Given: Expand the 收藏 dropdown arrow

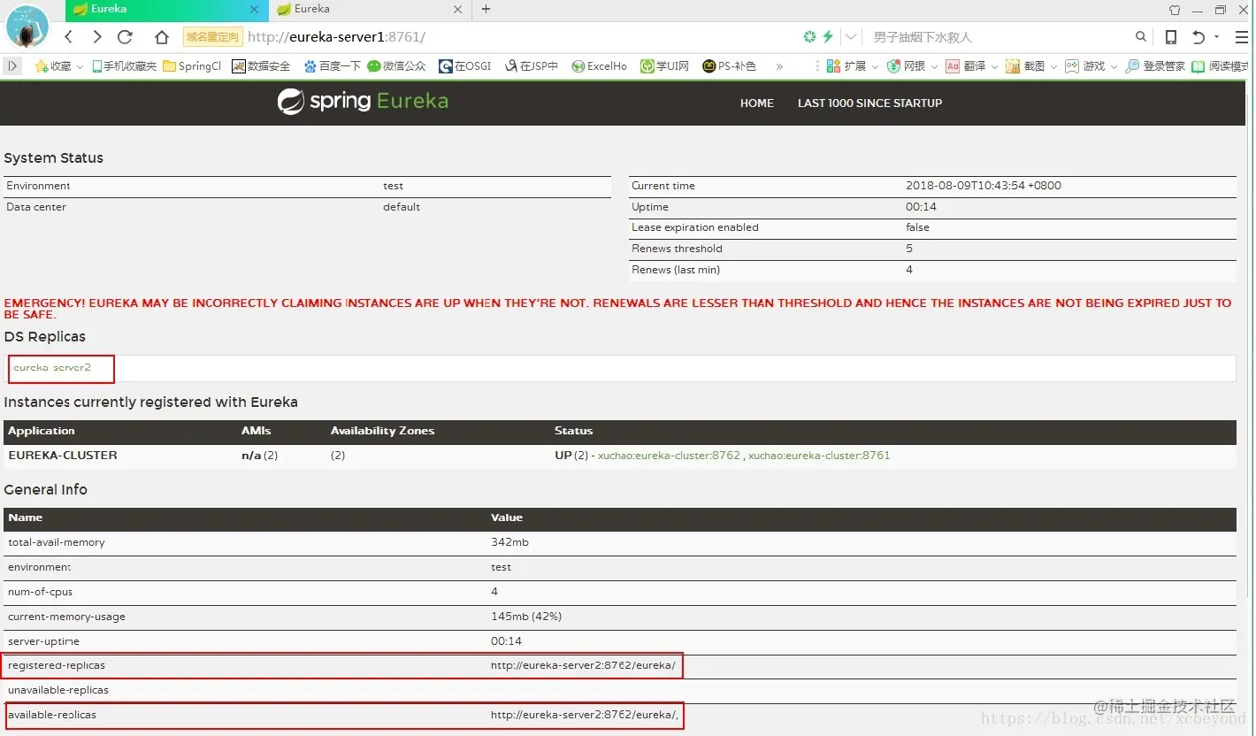Looking at the screenshot, I should tap(80, 66).
